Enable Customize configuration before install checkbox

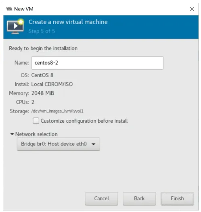36,121
